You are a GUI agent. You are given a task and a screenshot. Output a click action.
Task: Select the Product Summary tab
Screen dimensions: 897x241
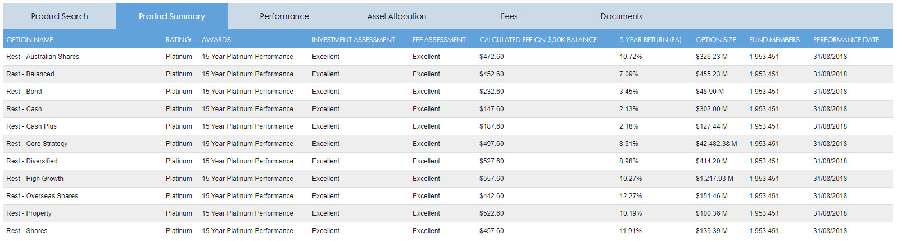click(172, 16)
